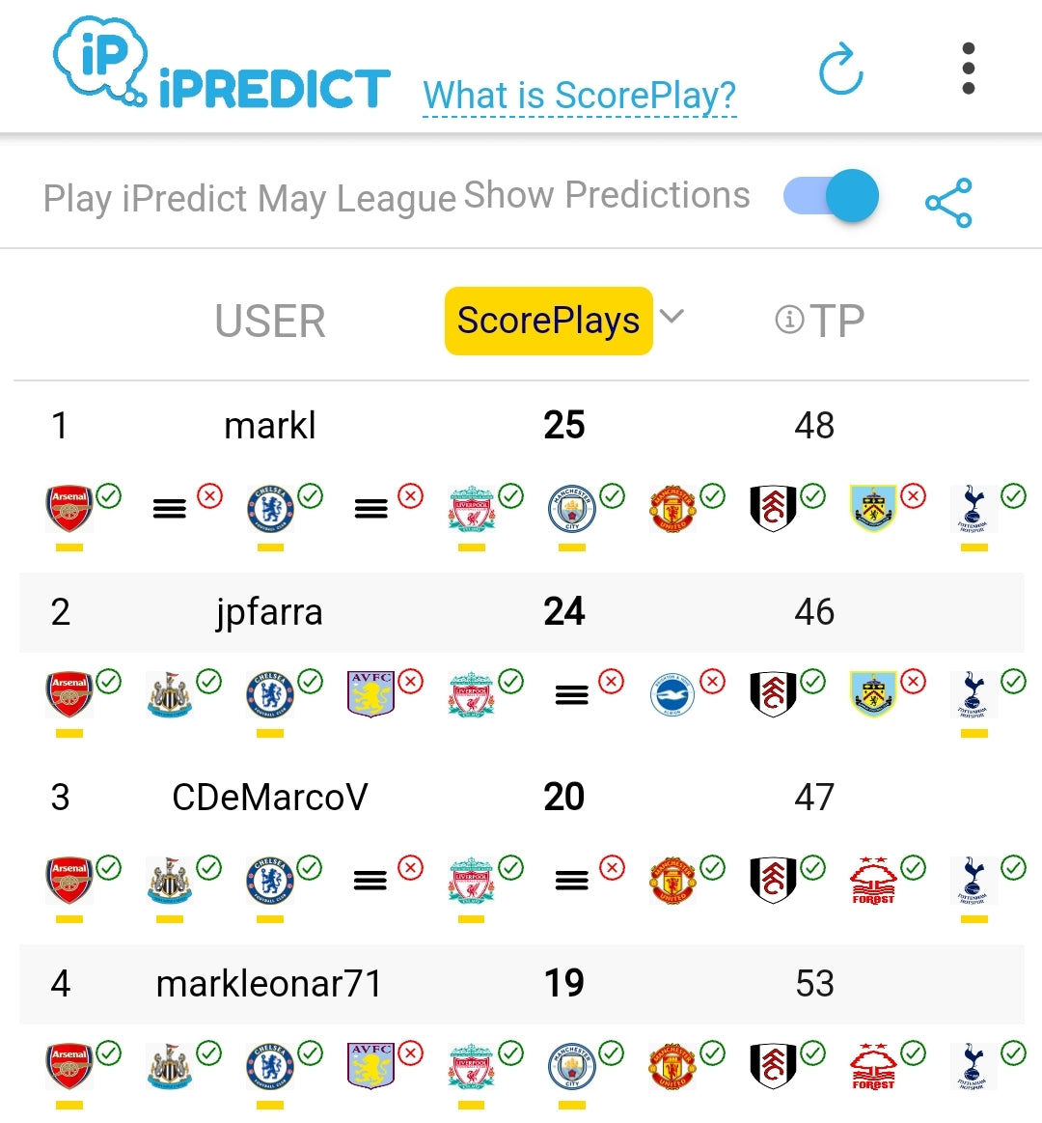Screen dimensions: 1042x1123
Task: Click the refresh icon in header
Action: point(840,70)
